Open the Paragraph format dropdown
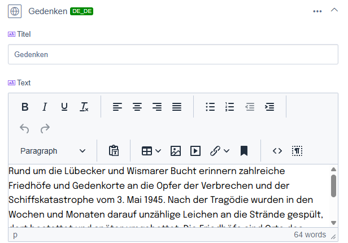The width and height of the screenshot is (348, 243). tap(53, 151)
